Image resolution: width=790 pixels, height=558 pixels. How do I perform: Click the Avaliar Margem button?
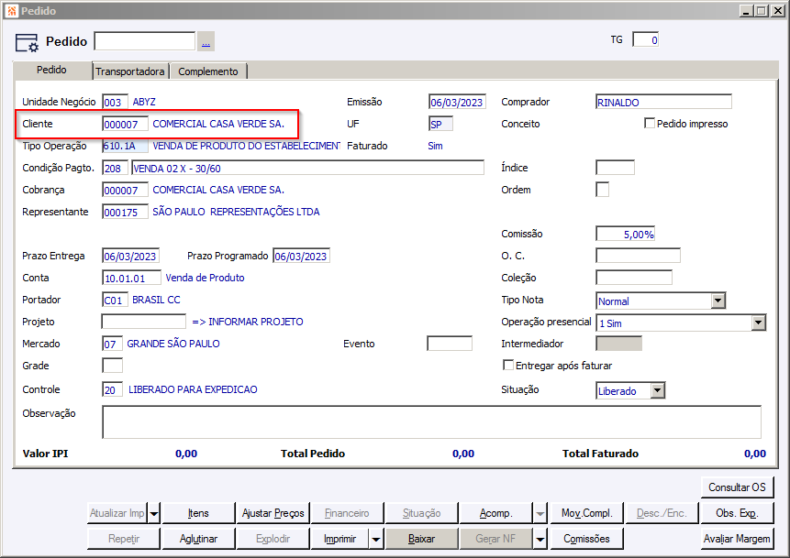[x=737, y=539]
